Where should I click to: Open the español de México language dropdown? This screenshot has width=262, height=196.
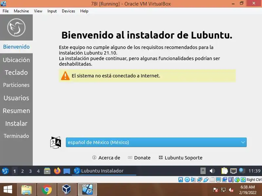pyautogui.click(x=156, y=142)
